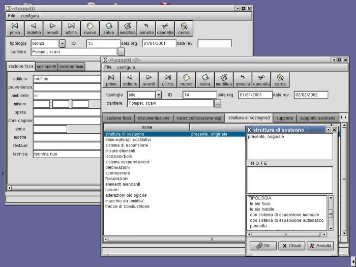The height and width of the screenshot is (267, 356).
Task: Open the 'configura' menu in oggetti <2>
Action: (126, 67)
